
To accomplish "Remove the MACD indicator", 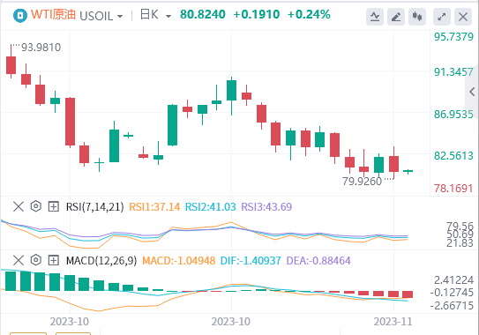I will click(19, 260).
